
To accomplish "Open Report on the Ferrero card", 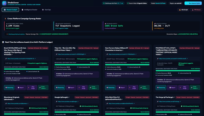I will point(122,88).
